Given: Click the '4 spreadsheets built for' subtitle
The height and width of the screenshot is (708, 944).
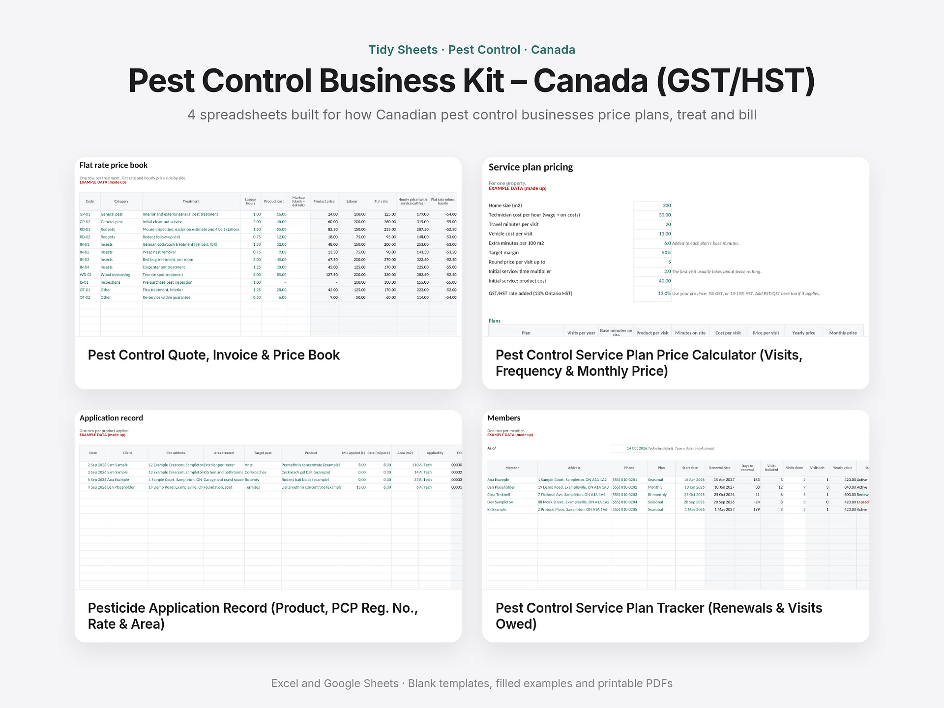Looking at the screenshot, I should pos(472,115).
